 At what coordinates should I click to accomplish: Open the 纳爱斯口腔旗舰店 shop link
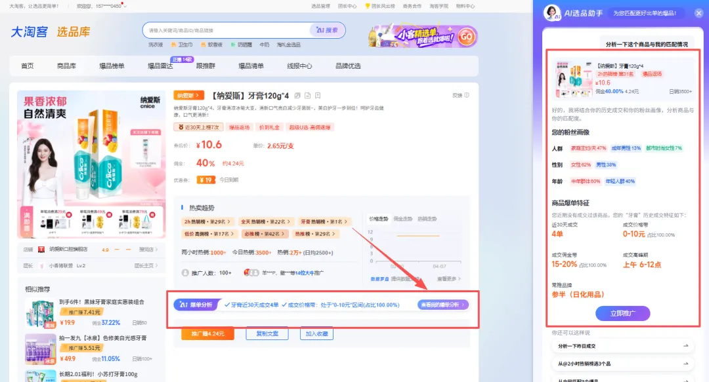68,249
